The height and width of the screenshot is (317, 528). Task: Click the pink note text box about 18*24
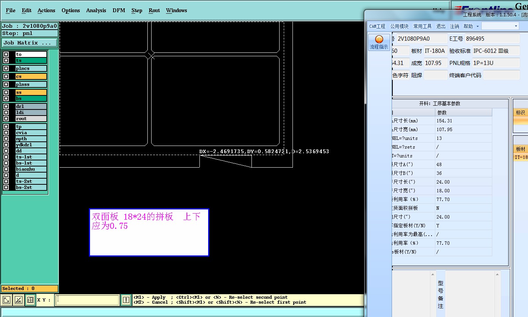pos(149,232)
